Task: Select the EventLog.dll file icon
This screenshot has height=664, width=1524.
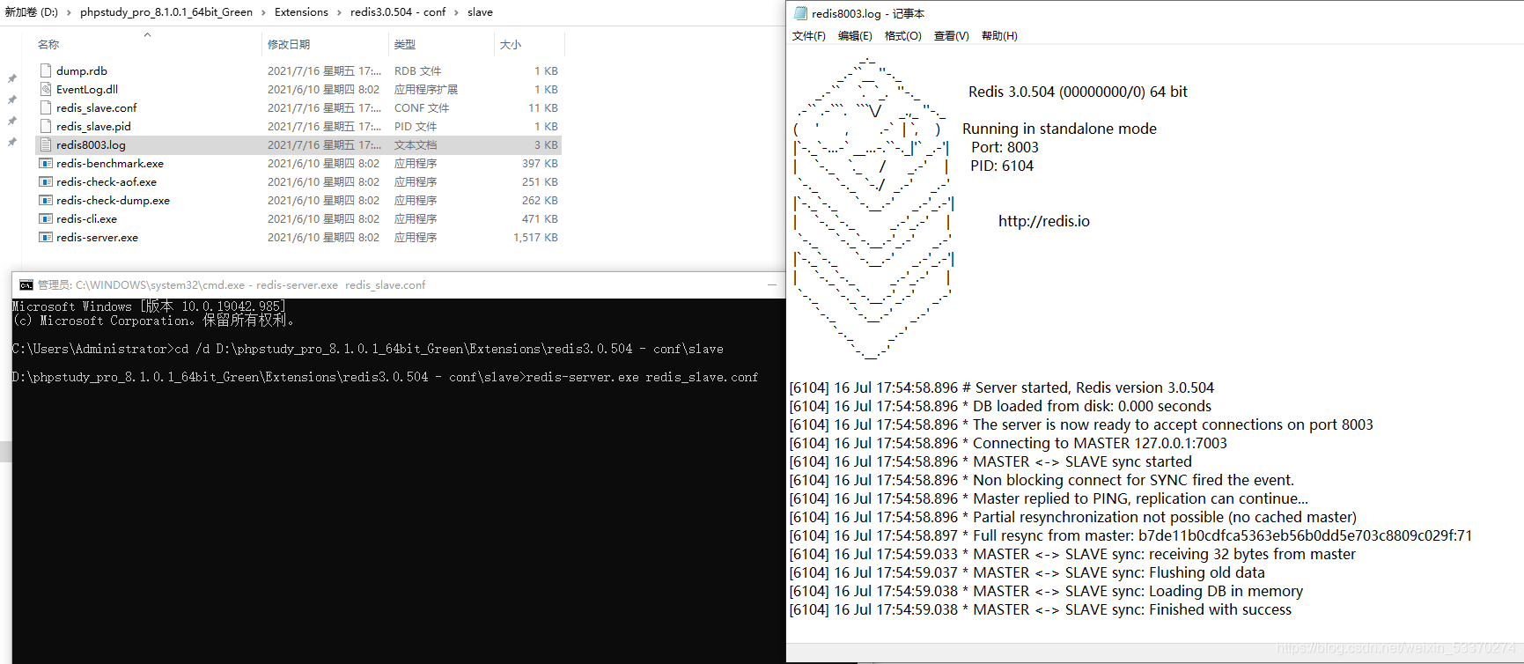Action: [x=46, y=89]
